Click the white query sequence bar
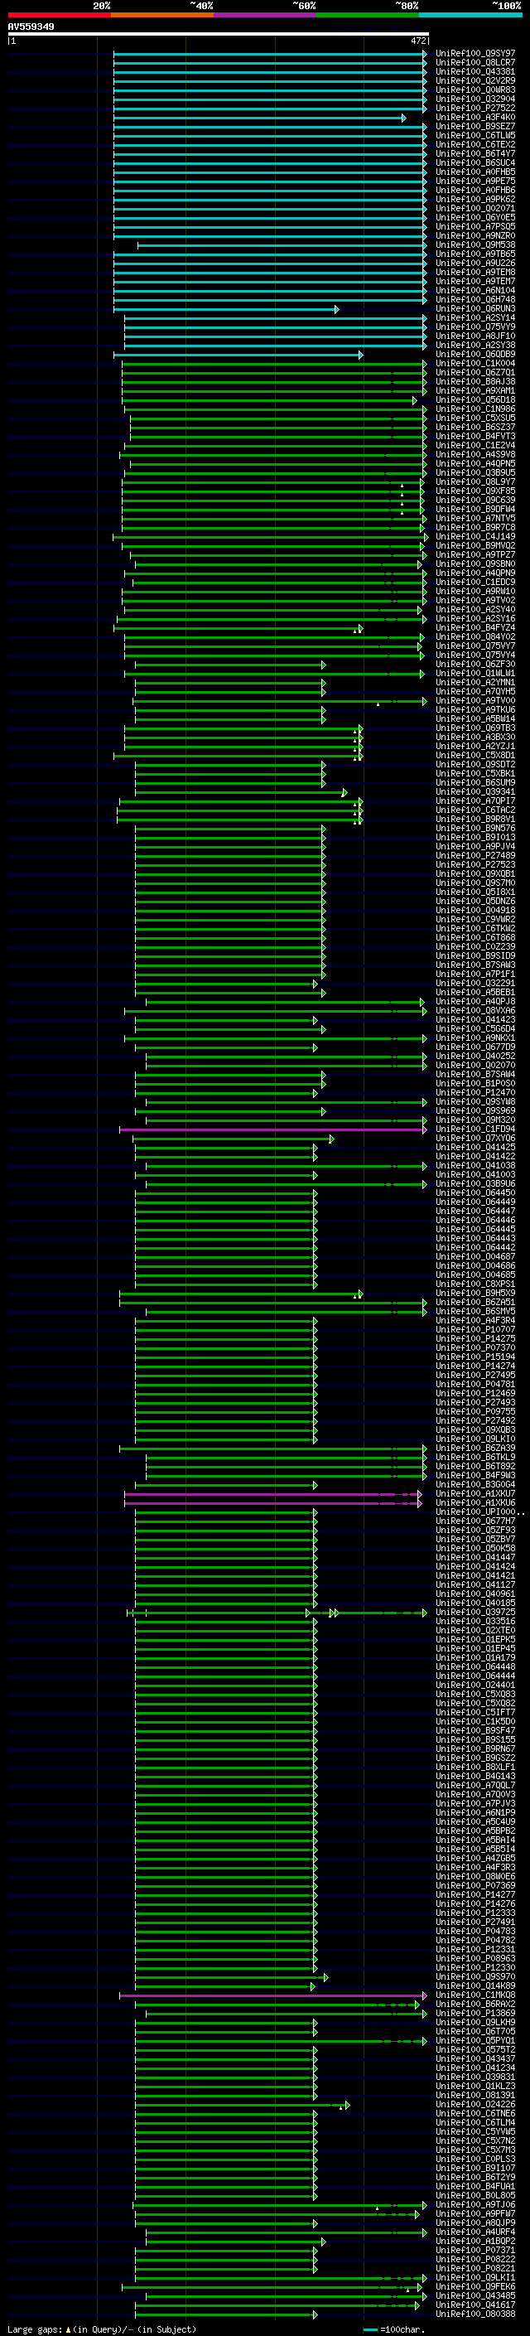The width and height of the screenshot is (530, 2336). coord(219,35)
